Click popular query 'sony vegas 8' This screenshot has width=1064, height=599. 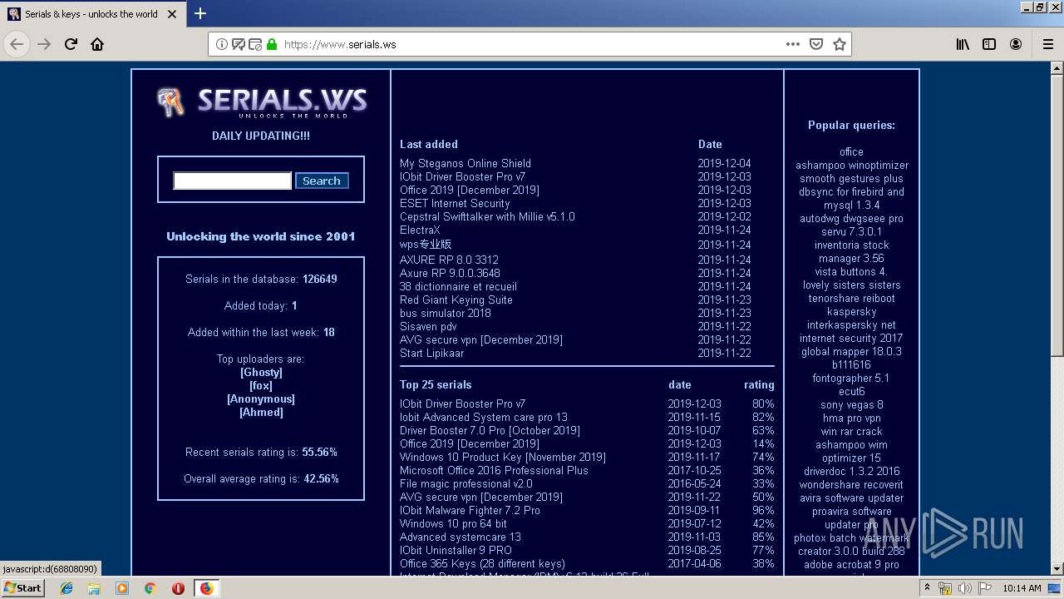point(852,404)
